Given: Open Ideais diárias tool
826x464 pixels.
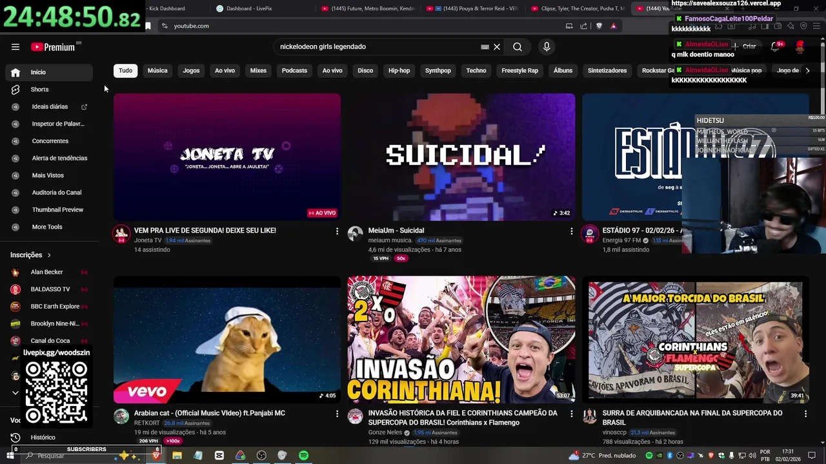Looking at the screenshot, I should [49, 107].
